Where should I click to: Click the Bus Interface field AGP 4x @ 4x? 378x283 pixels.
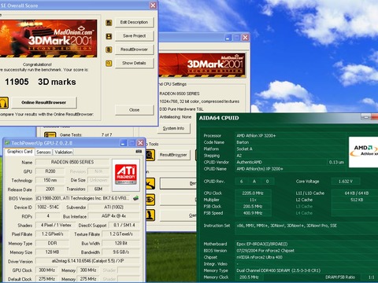113,216
